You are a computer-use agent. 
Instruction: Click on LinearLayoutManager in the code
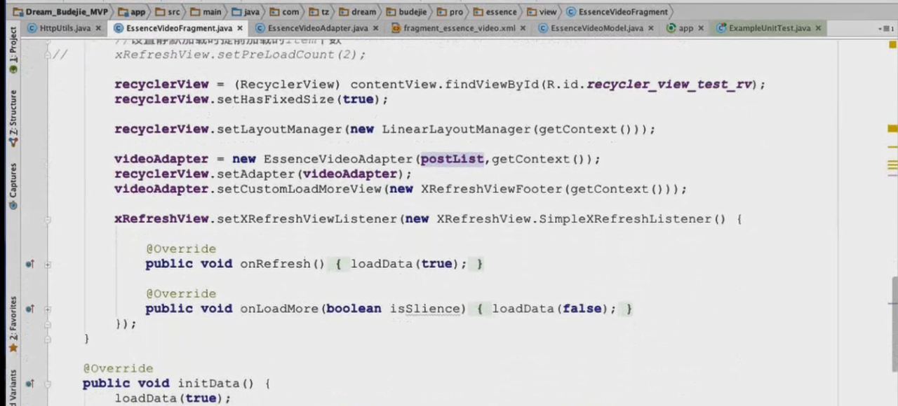click(456, 129)
